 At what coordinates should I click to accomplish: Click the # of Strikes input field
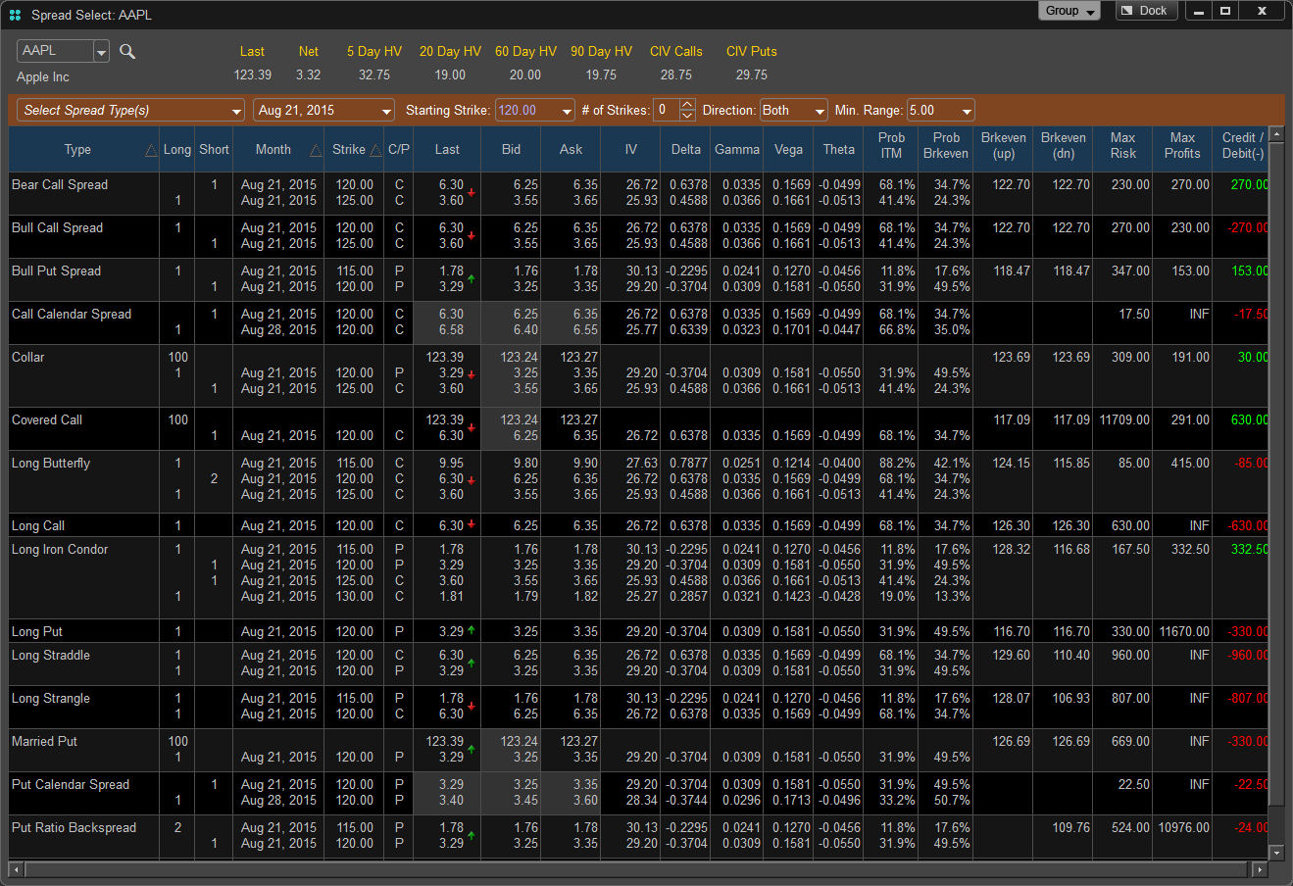[x=667, y=111]
